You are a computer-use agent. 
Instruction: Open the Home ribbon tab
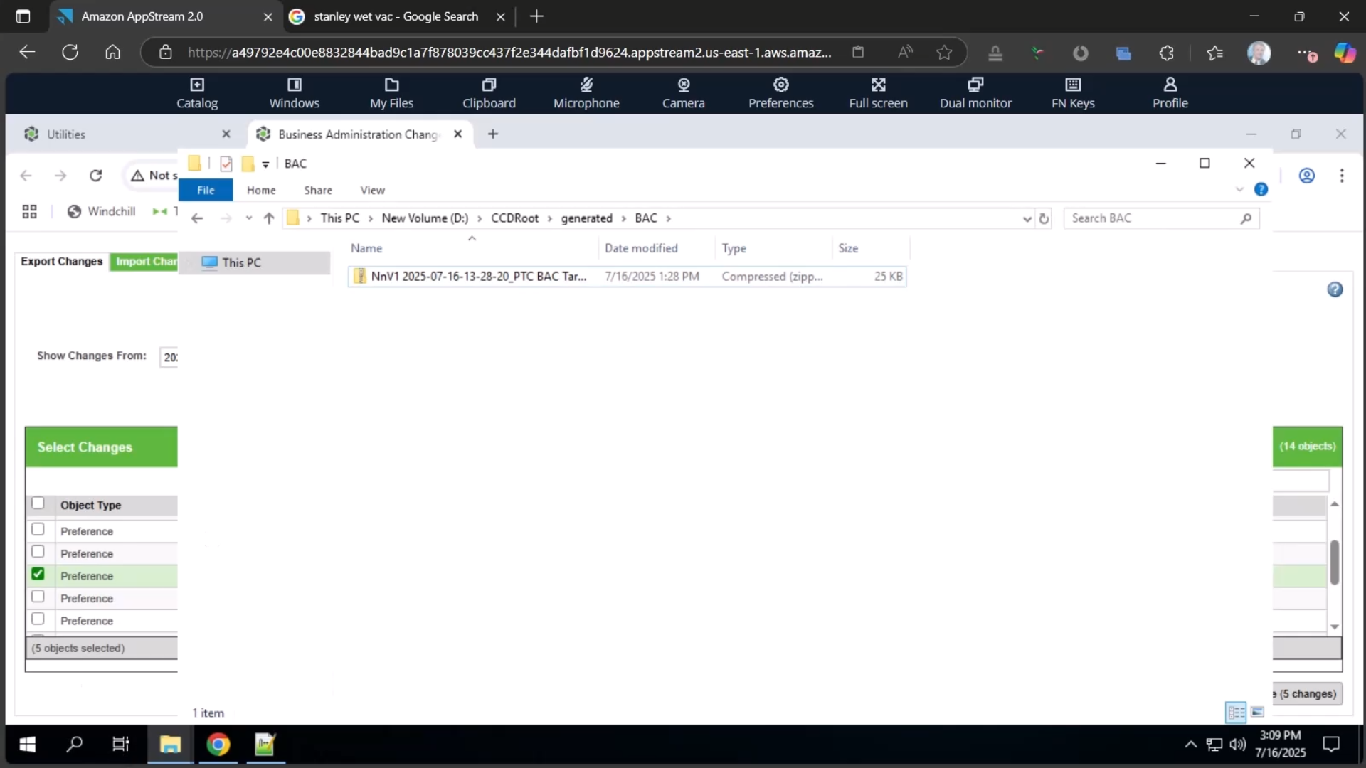click(261, 190)
